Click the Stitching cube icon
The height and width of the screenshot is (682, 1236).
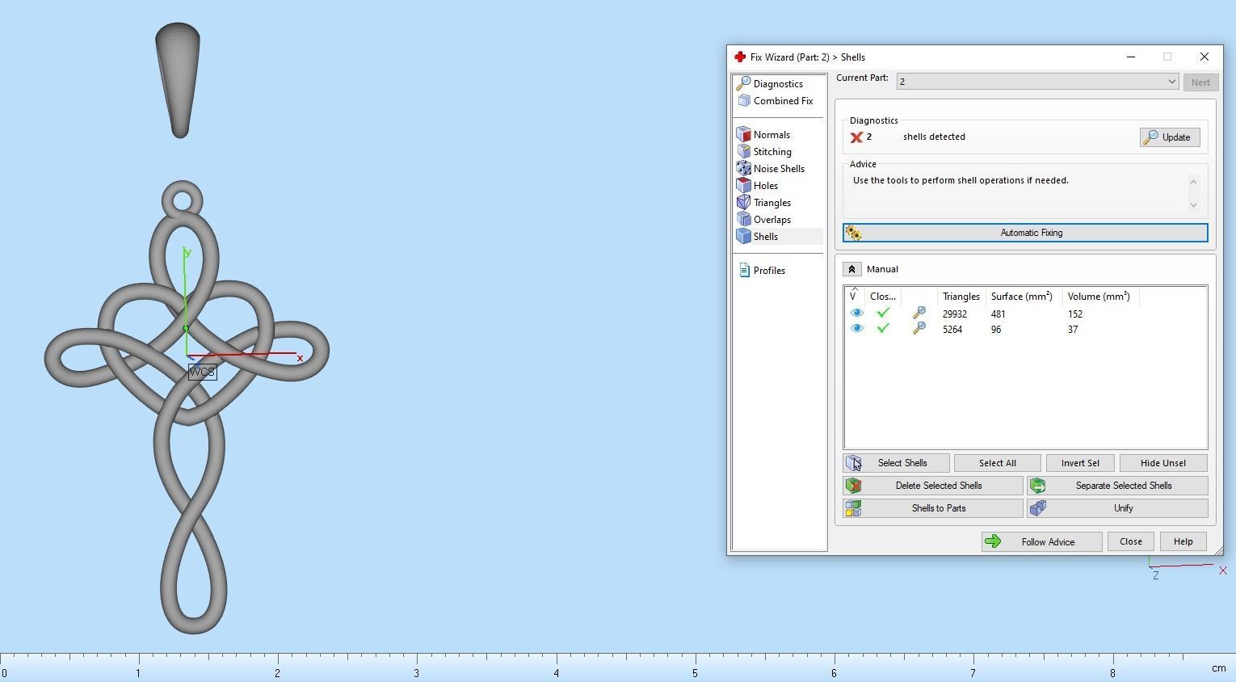pyautogui.click(x=743, y=152)
